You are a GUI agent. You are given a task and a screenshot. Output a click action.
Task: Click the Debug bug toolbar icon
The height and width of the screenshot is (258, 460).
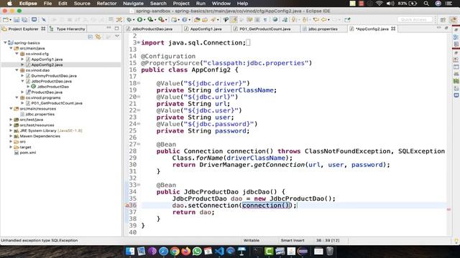click(x=129, y=19)
